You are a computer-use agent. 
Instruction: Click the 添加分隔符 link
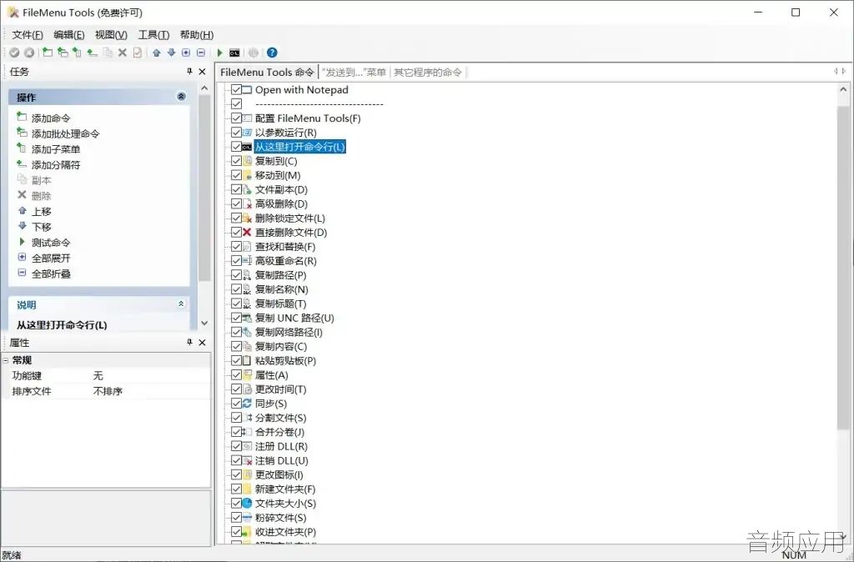pyautogui.click(x=56, y=164)
